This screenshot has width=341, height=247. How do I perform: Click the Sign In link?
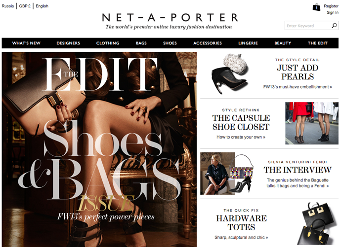pyautogui.click(x=333, y=12)
